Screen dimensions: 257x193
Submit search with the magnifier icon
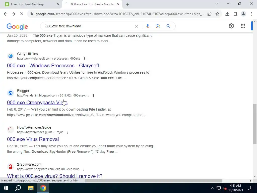(x=168, y=26)
